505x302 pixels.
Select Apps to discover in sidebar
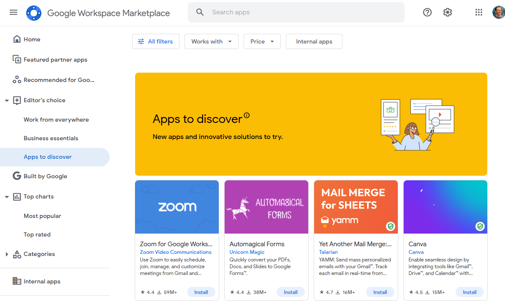click(x=55, y=157)
